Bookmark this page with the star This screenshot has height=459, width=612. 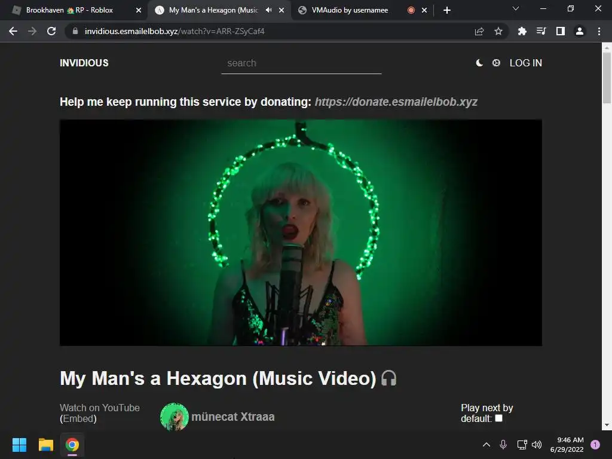pos(498,31)
